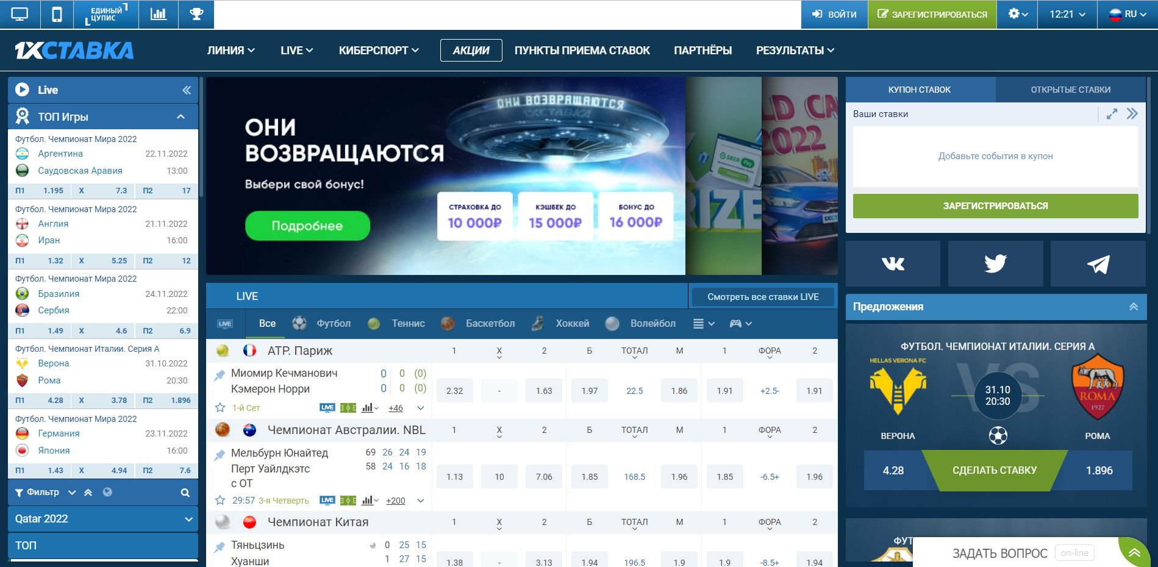Click Подробнее on the banner
Screen dimensions: 1158x567
pyautogui.click(x=307, y=226)
